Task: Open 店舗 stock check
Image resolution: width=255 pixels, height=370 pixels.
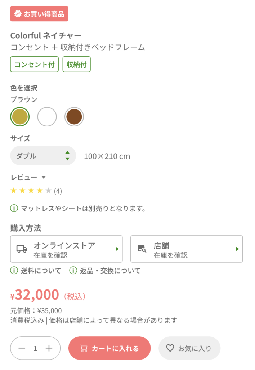Action: 186,249
